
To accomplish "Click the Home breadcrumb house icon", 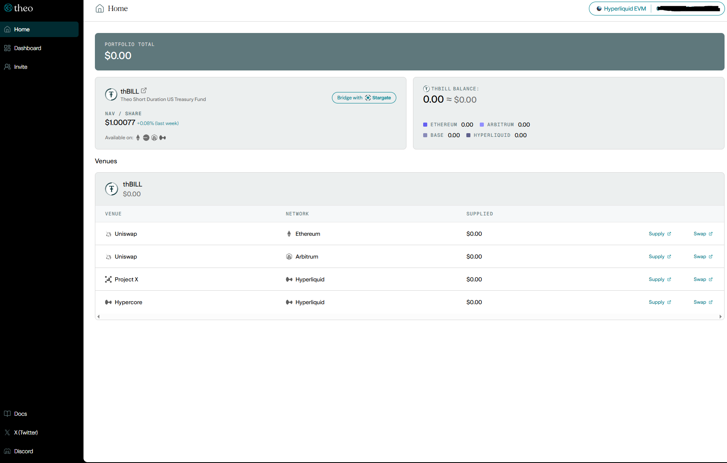I will (100, 9).
